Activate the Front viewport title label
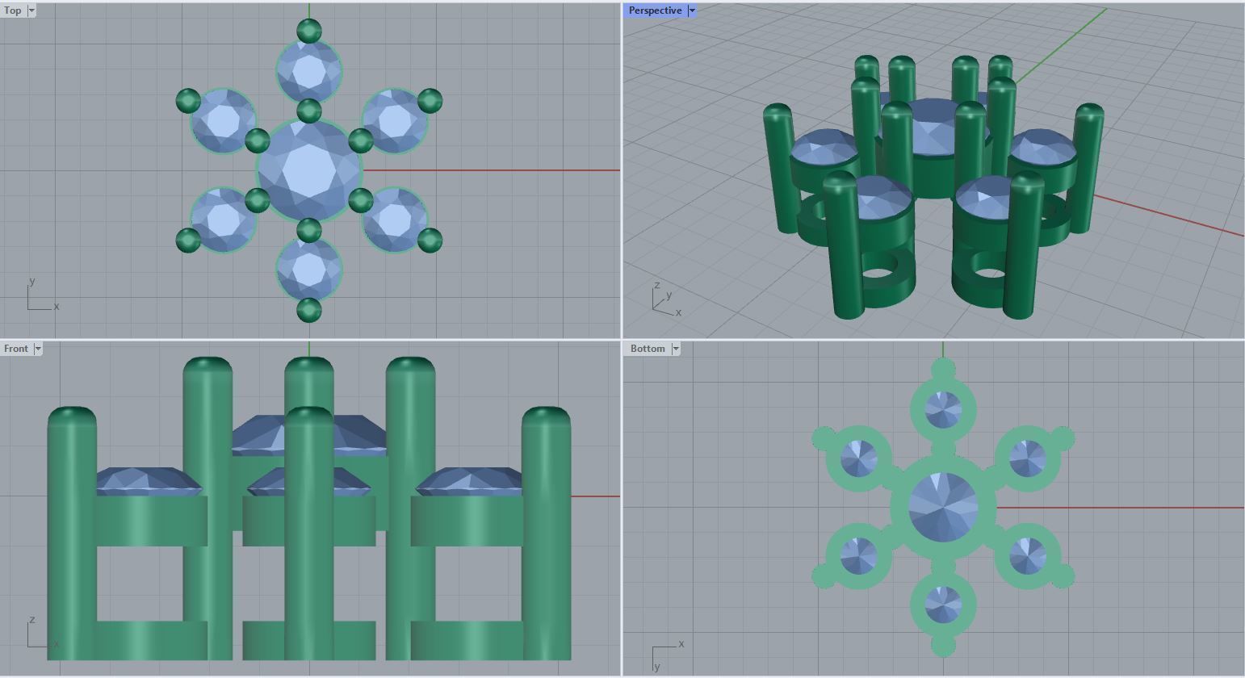The image size is (1245, 678). coord(16,349)
